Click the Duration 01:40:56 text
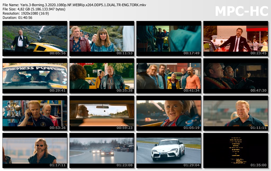Image resolution: width=271 pixels, height=171 pixels. (17, 17)
